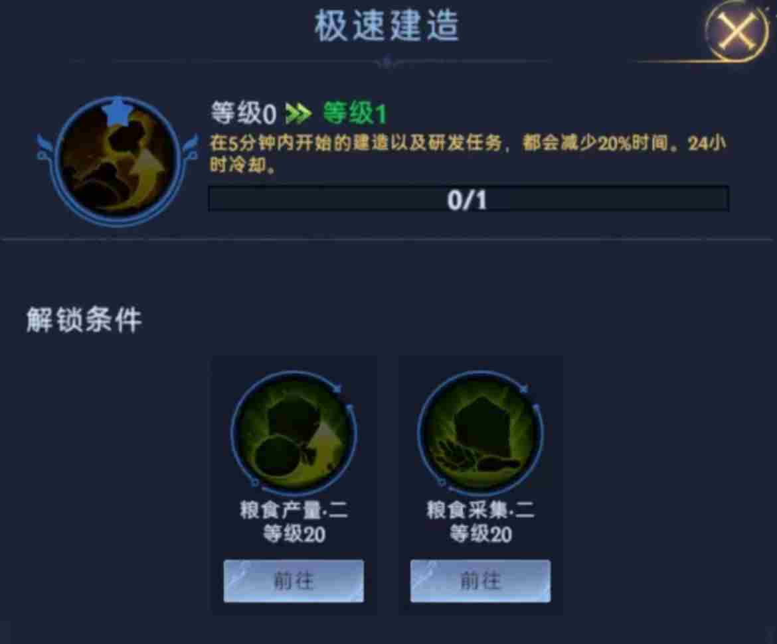Viewport: 777px width, 644px height.
Task: Click the 粮食产量·二 name label
Action: [x=294, y=509]
